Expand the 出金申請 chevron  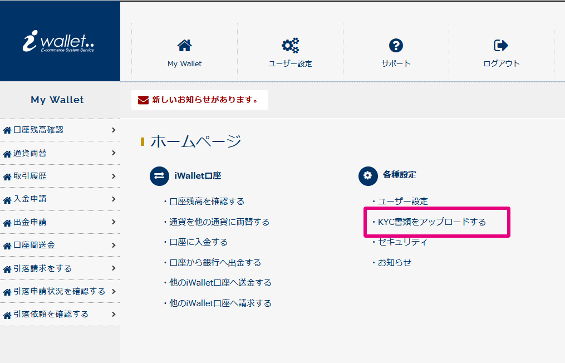[x=114, y=222]
